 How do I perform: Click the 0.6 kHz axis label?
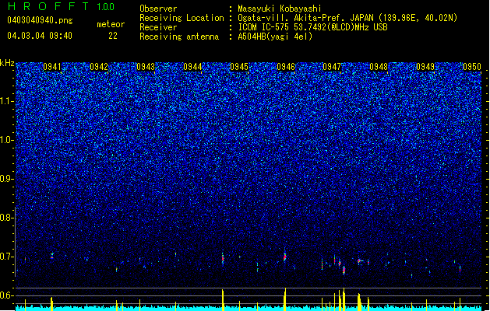pyautogui.click(x=6, y=295)
